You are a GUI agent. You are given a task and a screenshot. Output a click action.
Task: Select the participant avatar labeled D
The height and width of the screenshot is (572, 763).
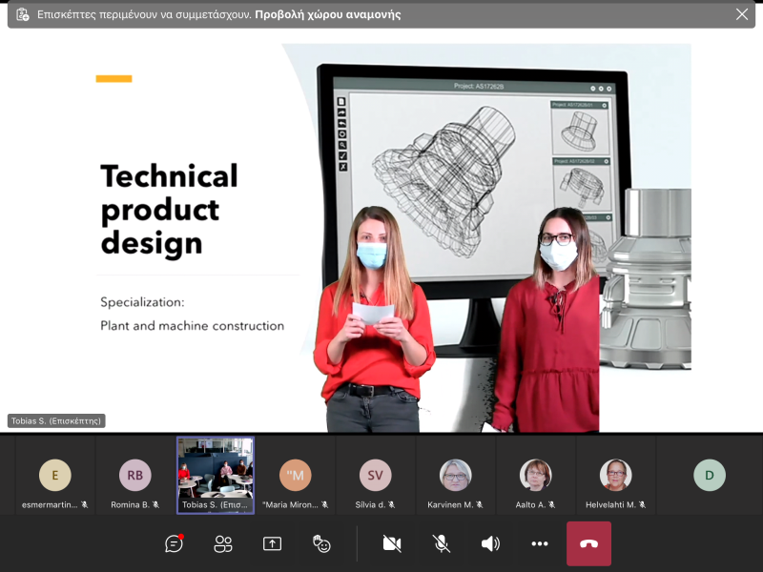(x=709, y=475)
